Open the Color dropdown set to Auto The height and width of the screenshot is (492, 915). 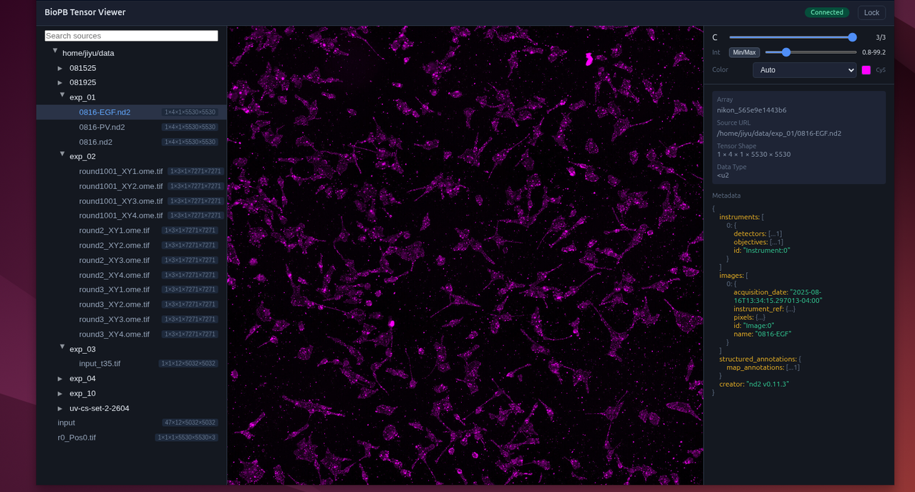[804, 70]
